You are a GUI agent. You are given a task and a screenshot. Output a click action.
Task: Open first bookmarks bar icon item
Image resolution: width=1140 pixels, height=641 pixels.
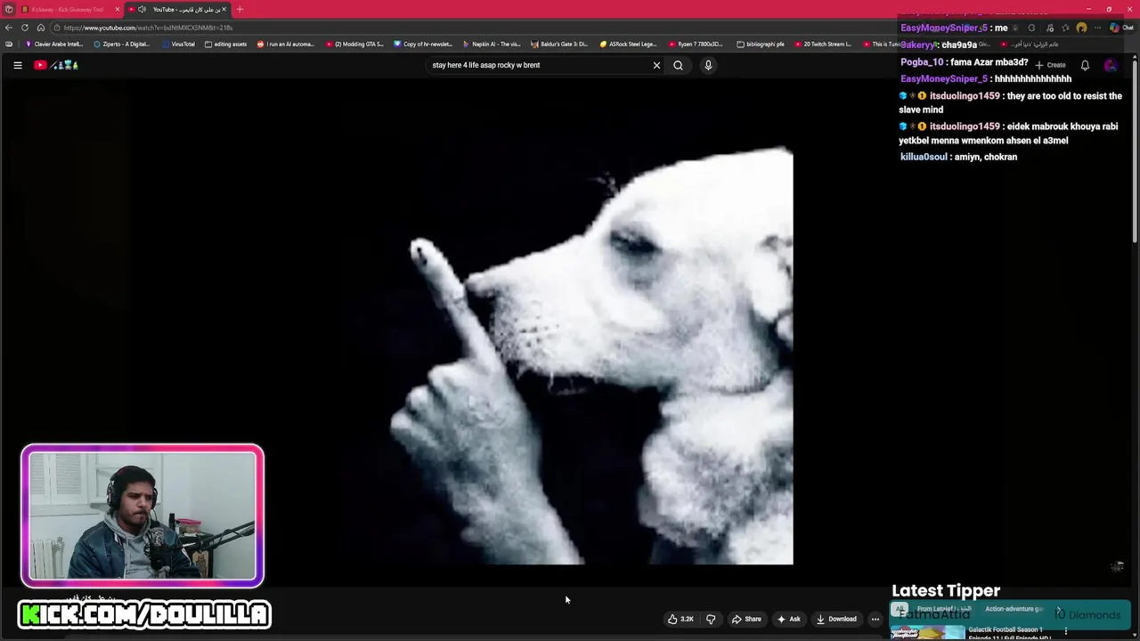tap(9, 44)
